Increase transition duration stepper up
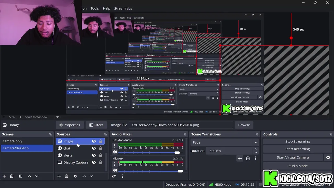This screenshot has height=188, width=334. [256, 149]
